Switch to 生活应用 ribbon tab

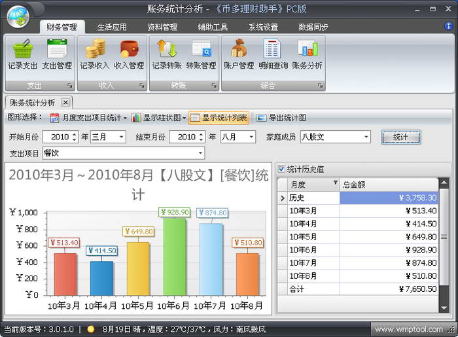pos(112,27)
